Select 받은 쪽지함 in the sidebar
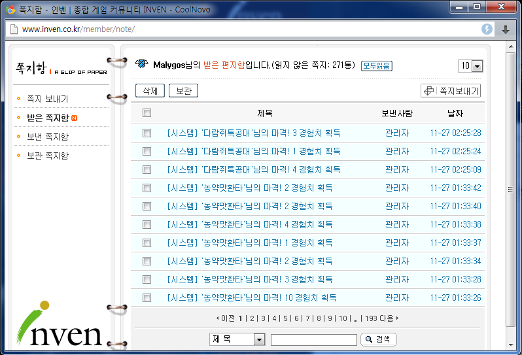 click(x=48, y=118)
